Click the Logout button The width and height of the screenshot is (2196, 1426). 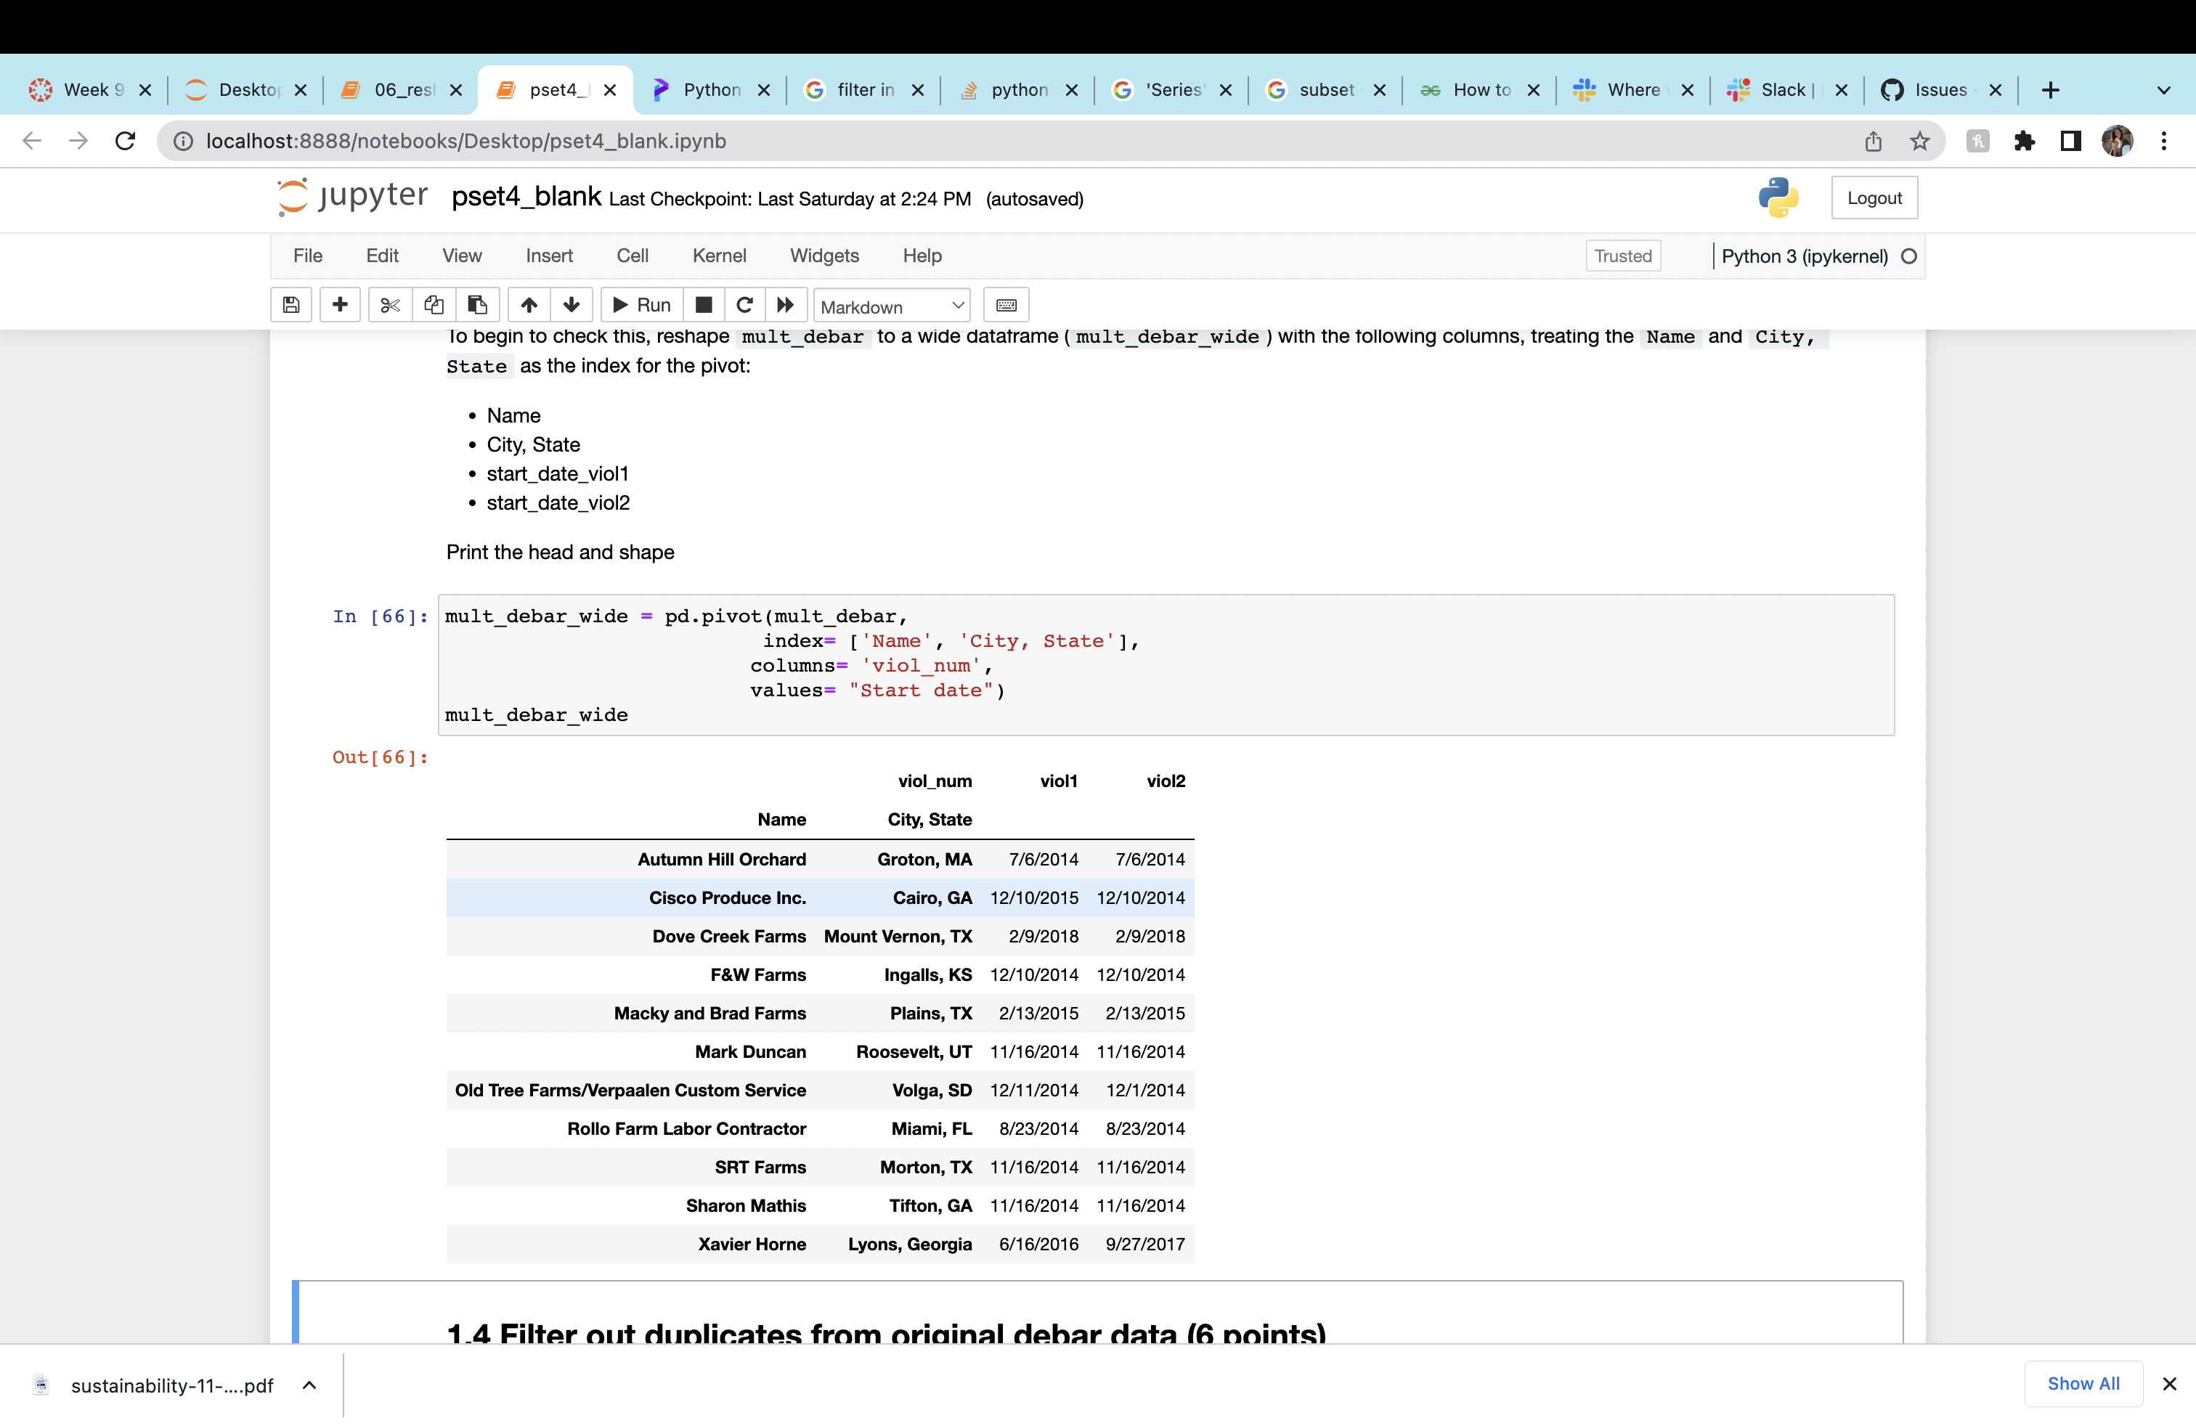click(1875, 197)
